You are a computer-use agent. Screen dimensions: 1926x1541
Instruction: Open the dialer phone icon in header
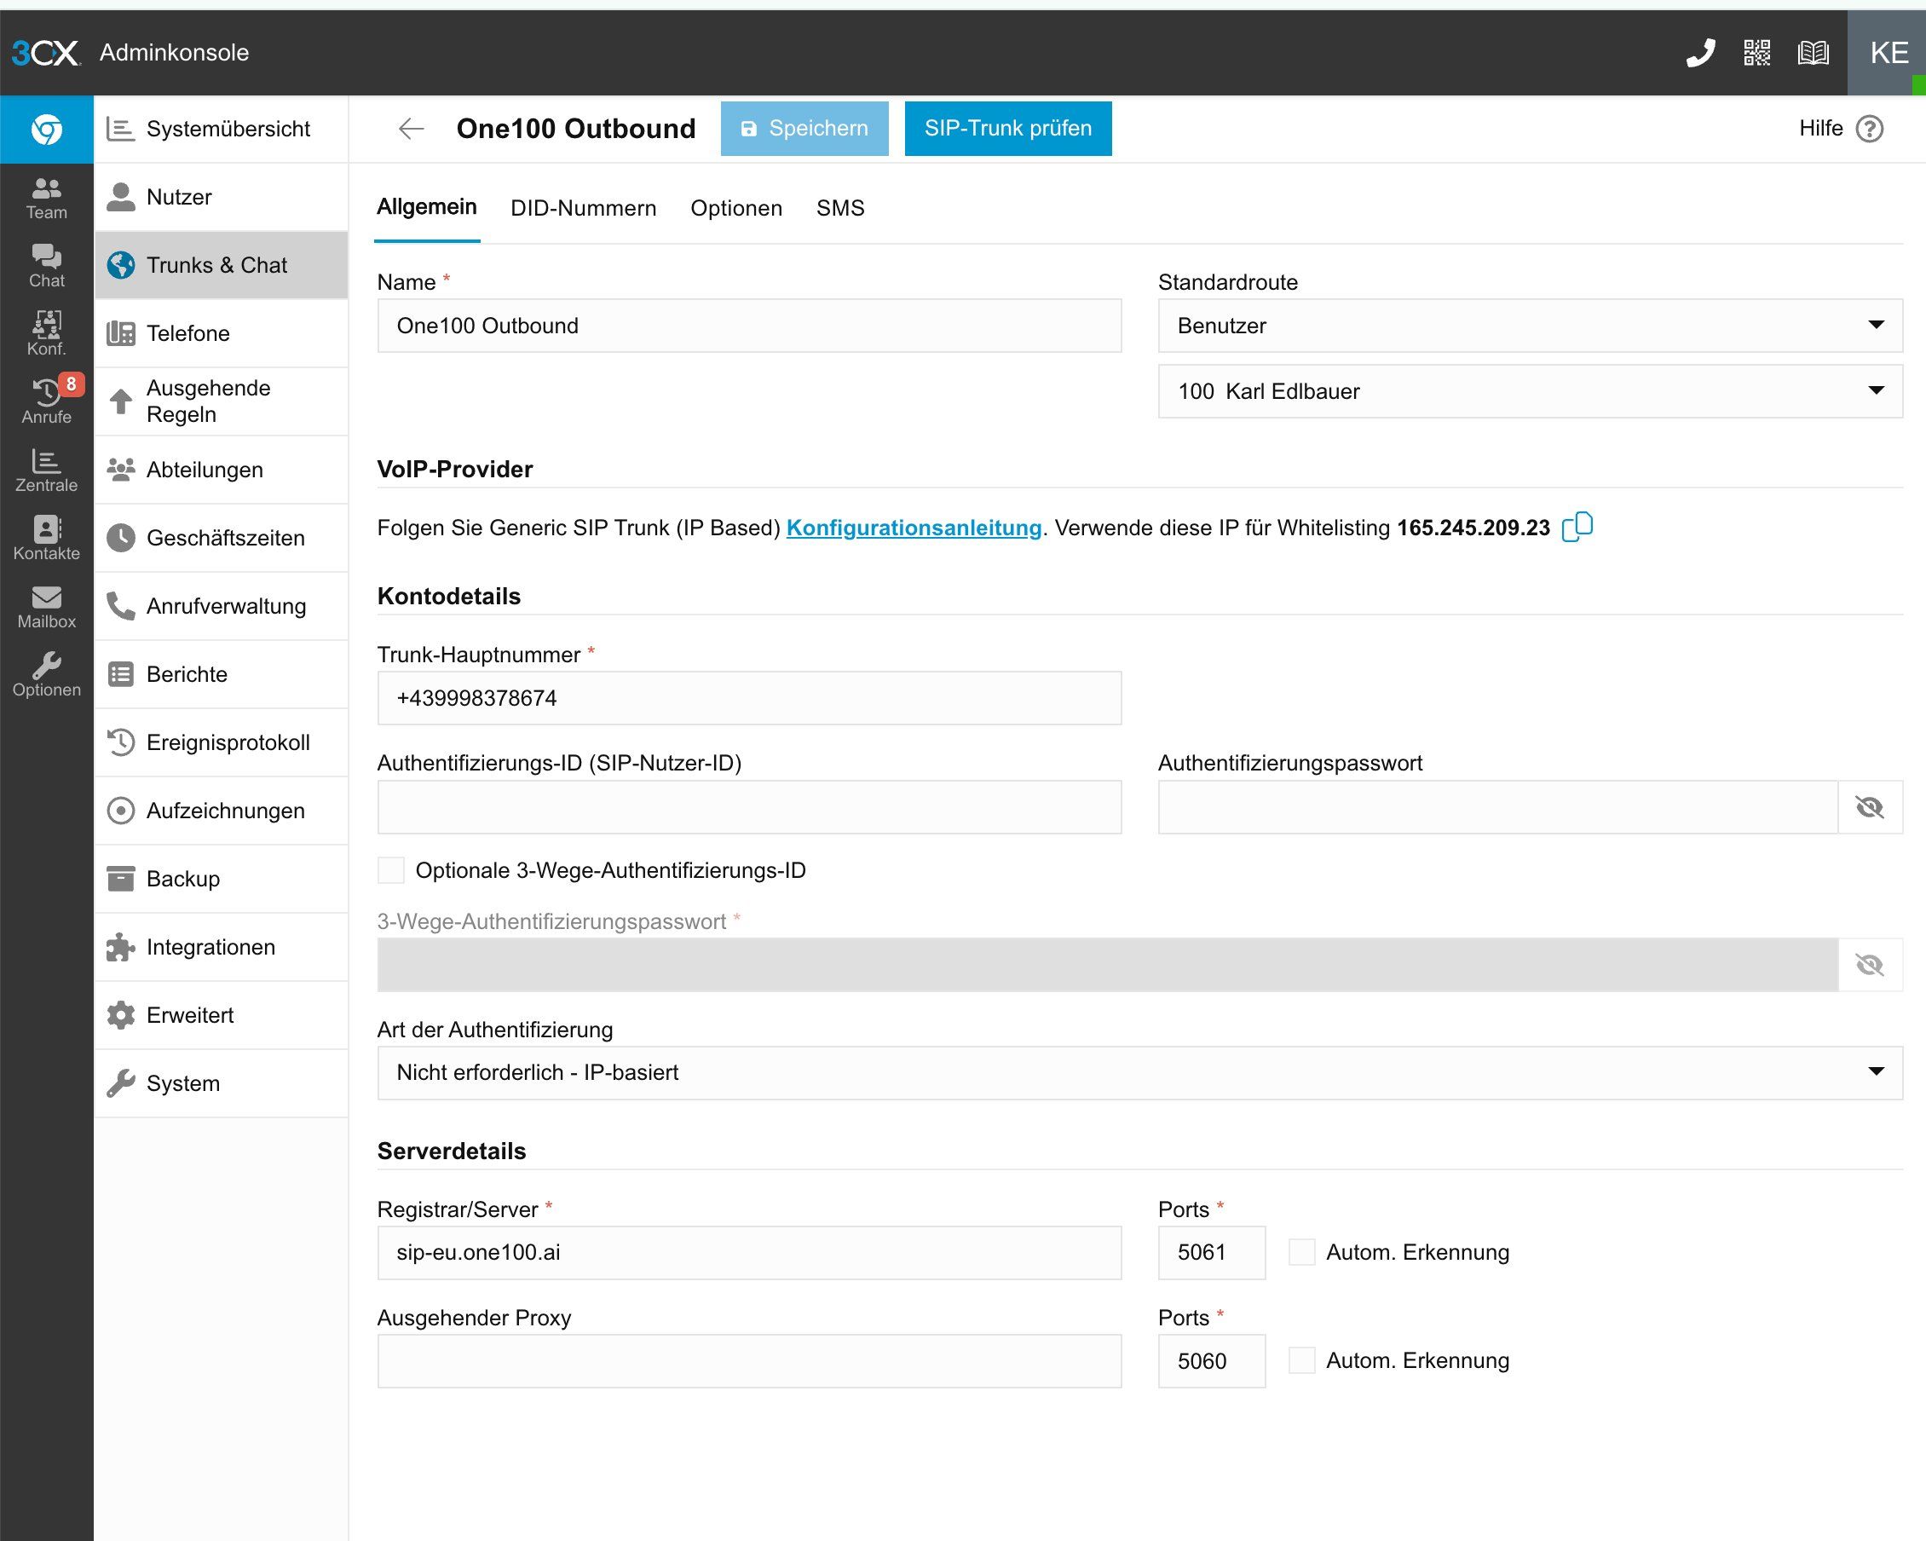point(1701,53)
